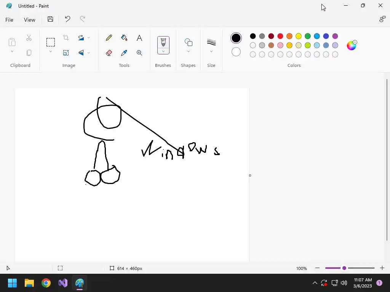
Task: Open the clock showing 11:07 AM
Action: [363, 283]
